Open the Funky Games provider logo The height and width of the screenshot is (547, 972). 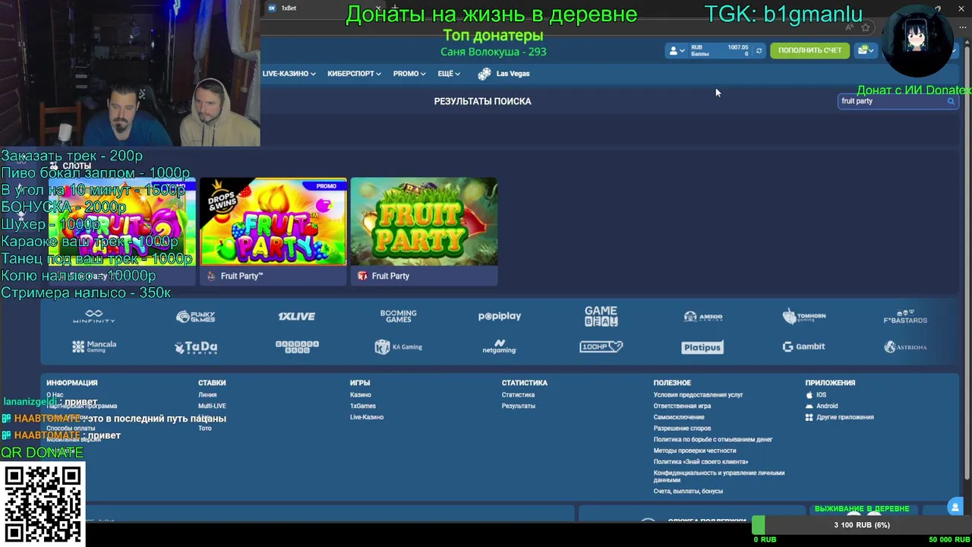coord(196,316)
